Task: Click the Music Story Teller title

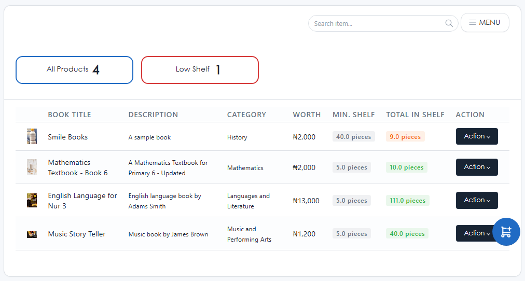Action: click(x=76, y=234)
